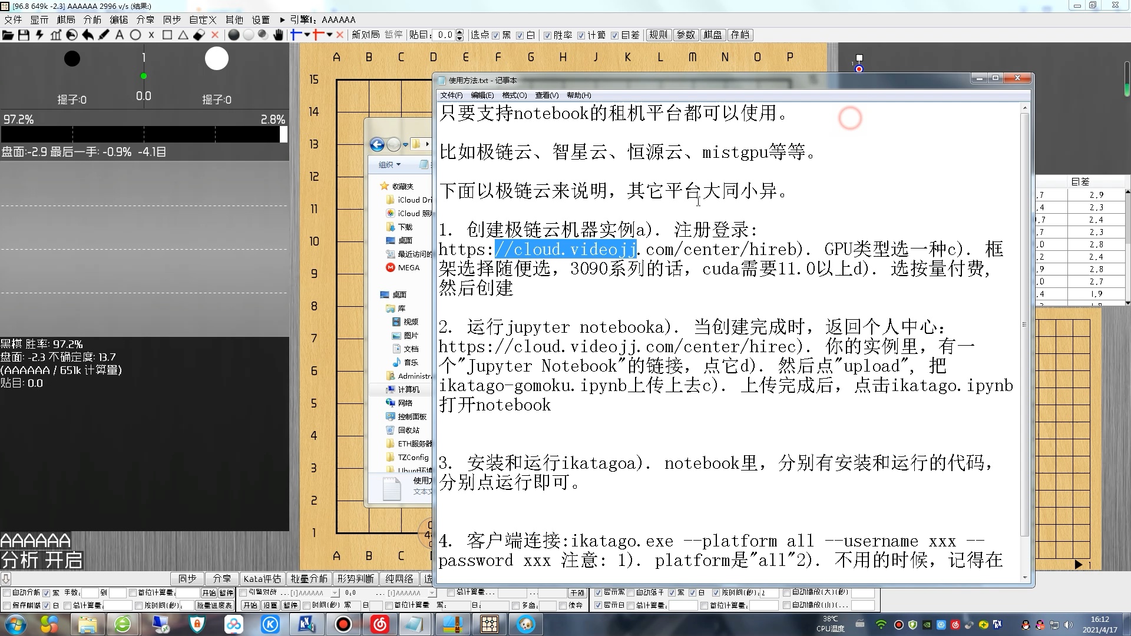This screenshot has width=1131, height=636.
Task: Go back in Explorer window behind Notepad
Action: 377,144
